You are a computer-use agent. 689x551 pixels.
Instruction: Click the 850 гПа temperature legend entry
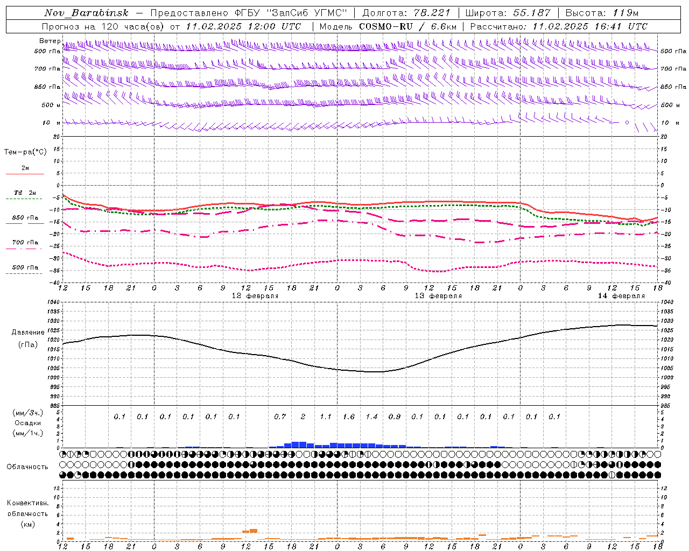25,218
